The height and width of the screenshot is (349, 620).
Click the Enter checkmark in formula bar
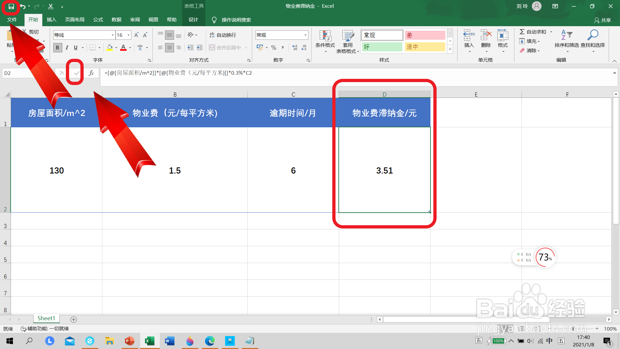tap(77, 73)
